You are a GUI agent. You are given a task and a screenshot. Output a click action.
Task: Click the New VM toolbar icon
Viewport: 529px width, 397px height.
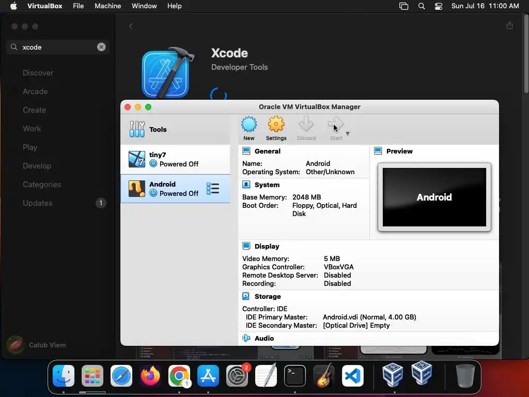[249, 125]
